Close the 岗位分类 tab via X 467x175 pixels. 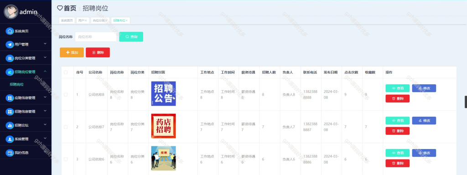coord(106,21)
